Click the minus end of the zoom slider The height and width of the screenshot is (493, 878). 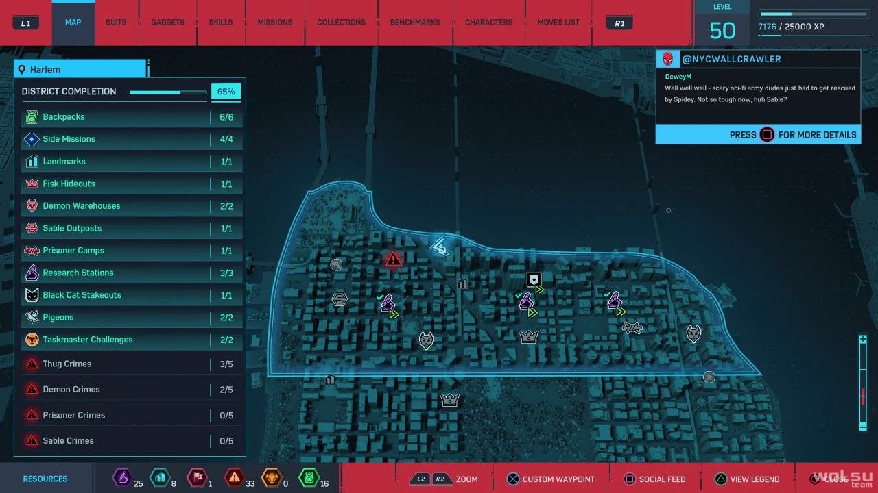863,426
